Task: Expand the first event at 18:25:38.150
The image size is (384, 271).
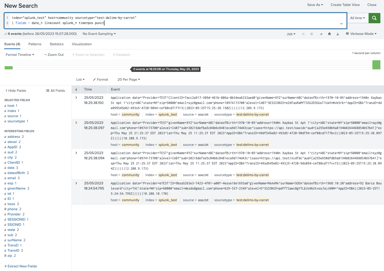Action: pyautogui.click(x=76, y=97)
